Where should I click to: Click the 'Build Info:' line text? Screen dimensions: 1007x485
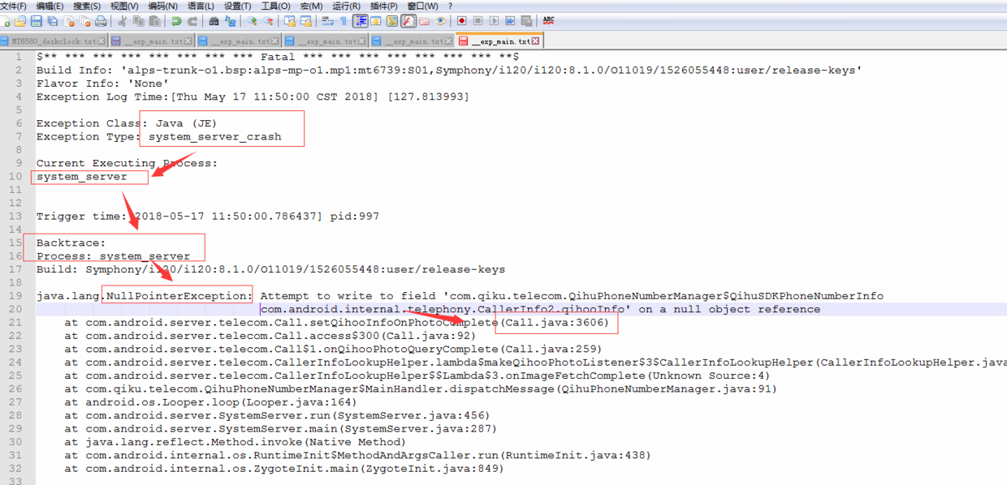pos(449,70)
